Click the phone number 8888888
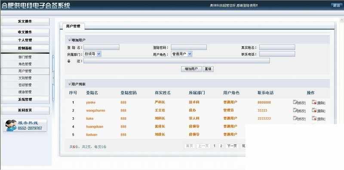Image resolution: width=344 pixels, height=170 pixels. click(x=264, y=102)
